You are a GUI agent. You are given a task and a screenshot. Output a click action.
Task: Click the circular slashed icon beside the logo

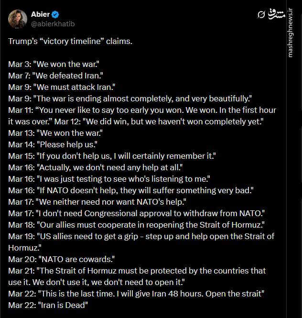(261, 15)
